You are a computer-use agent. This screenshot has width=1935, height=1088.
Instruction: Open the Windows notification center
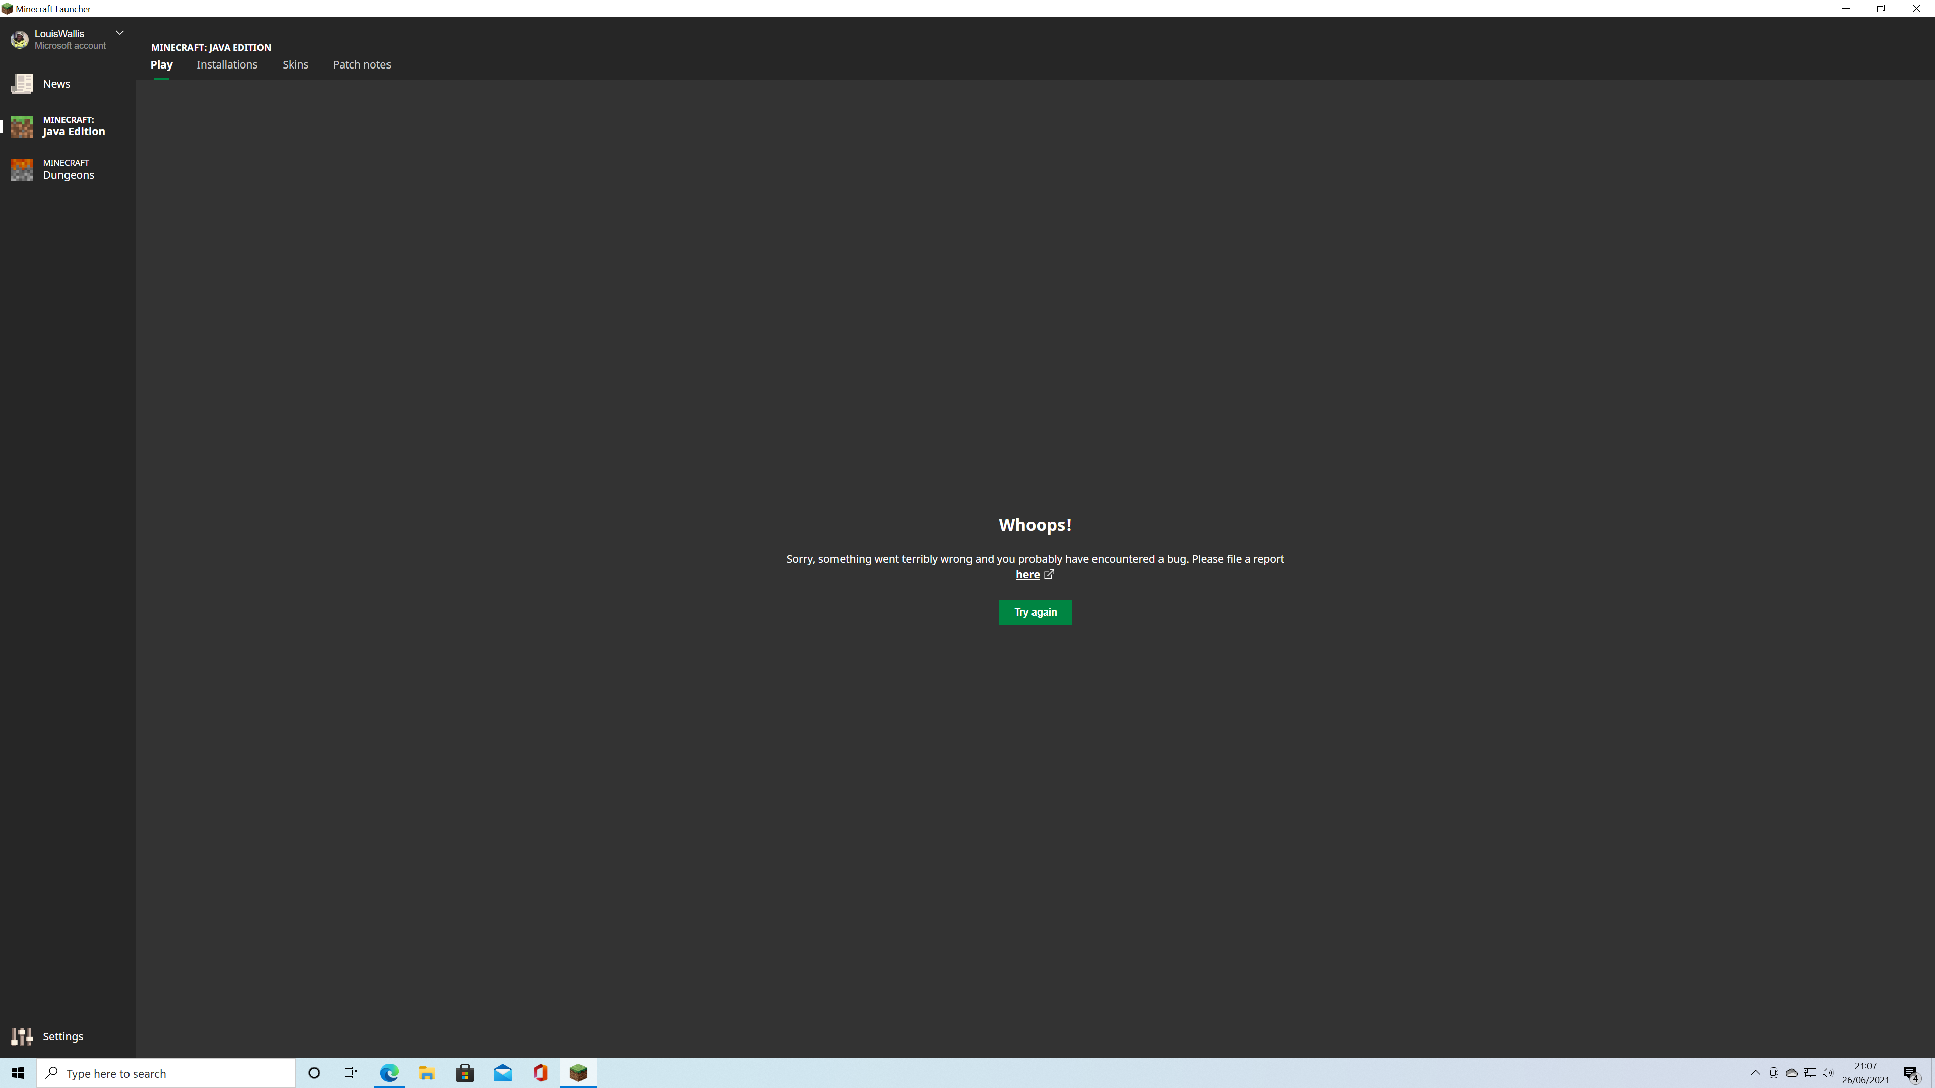click(1911, 1073)
